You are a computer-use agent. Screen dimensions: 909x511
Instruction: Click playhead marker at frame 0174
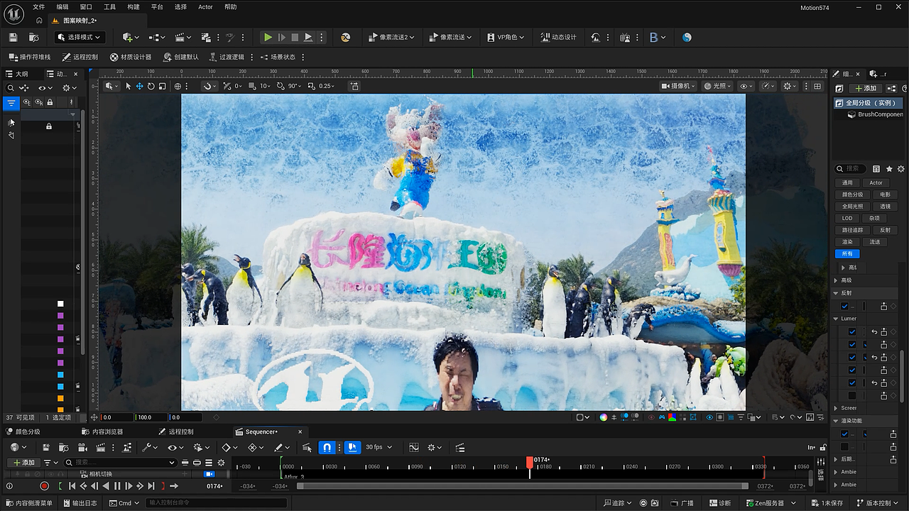[530, 461]
